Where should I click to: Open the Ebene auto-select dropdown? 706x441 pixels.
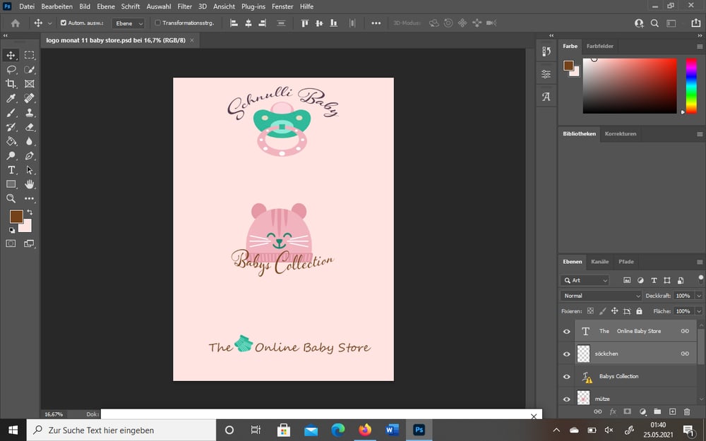(x=128, y=23)
